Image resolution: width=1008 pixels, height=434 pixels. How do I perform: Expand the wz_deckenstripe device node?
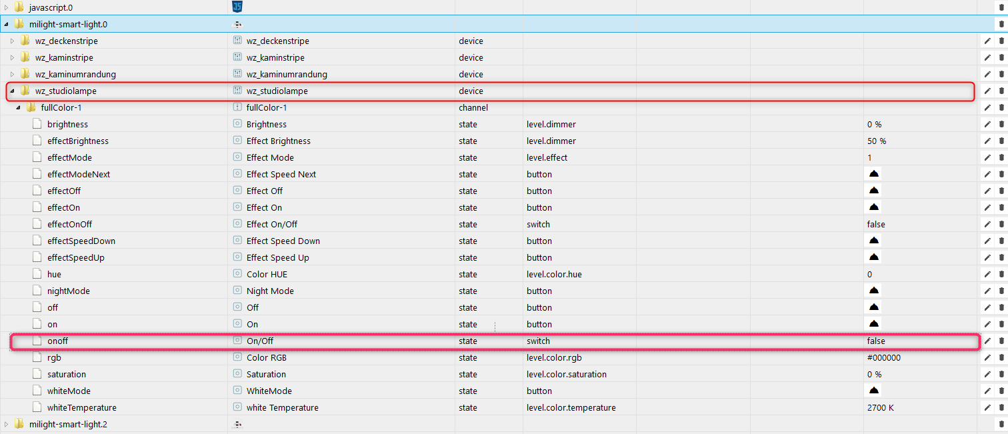12,41
